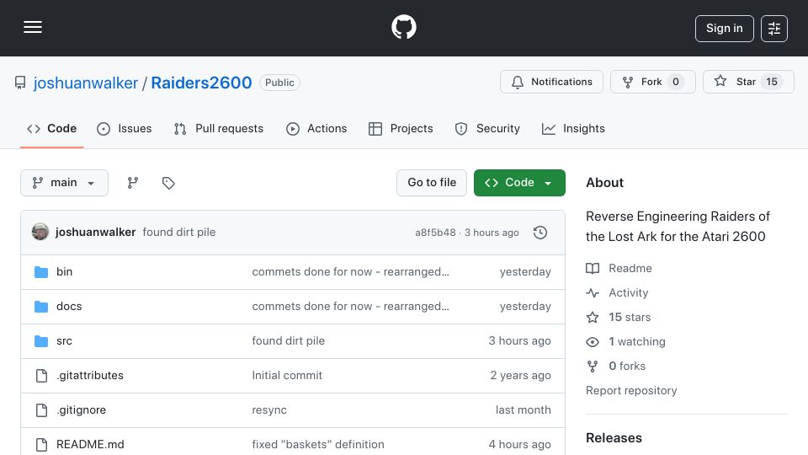Viewport: 808px width, 455px height.
Task: Open the Insights tab
Action: point(573,128)
